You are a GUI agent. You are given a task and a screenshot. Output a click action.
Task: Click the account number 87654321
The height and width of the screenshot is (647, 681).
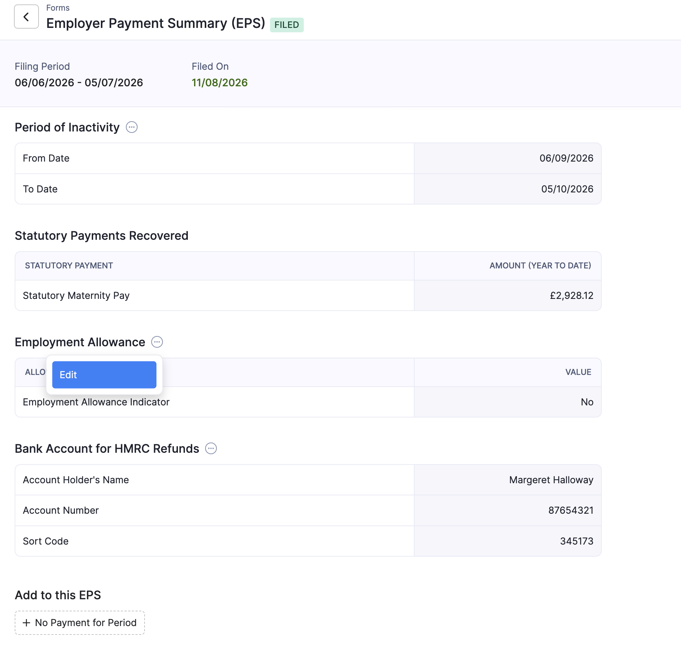click(x=571, y=510)
